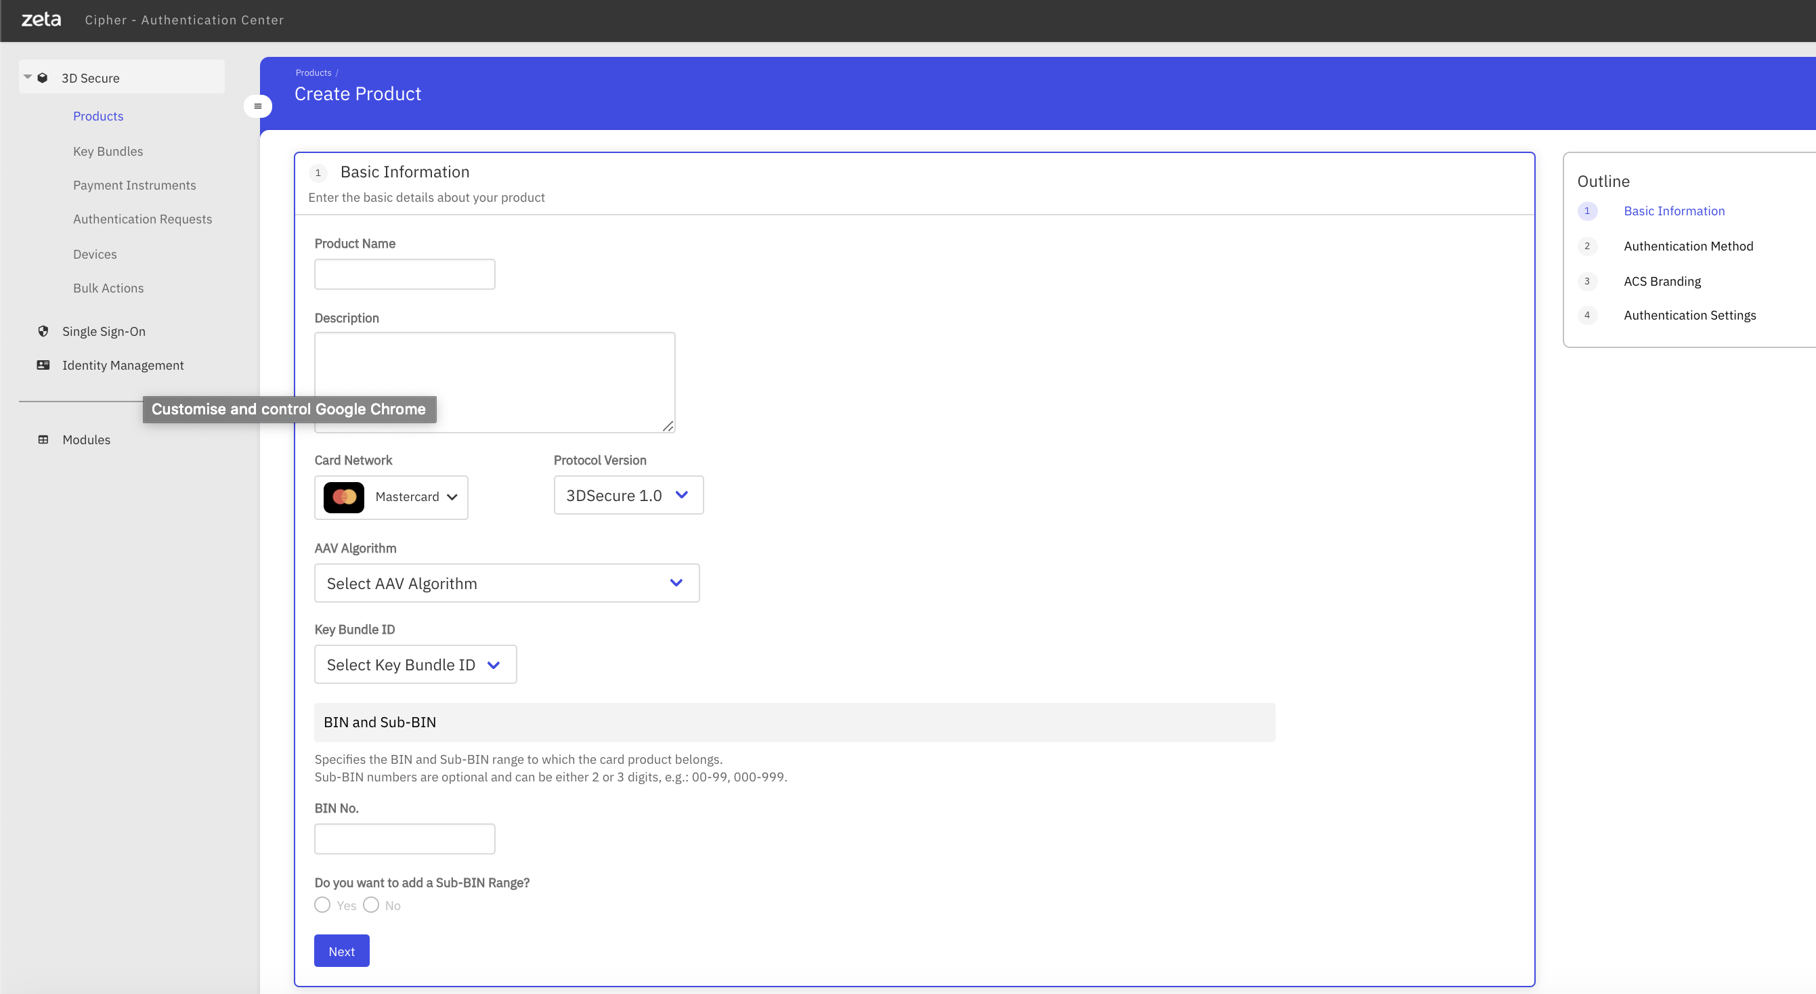Select the 3D Secure globe icon
Viewport: 1816px width, 994px height.
43,78
